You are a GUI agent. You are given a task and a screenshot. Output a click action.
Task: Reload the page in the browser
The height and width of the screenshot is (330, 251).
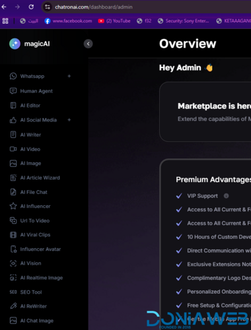tap(31, 7)
